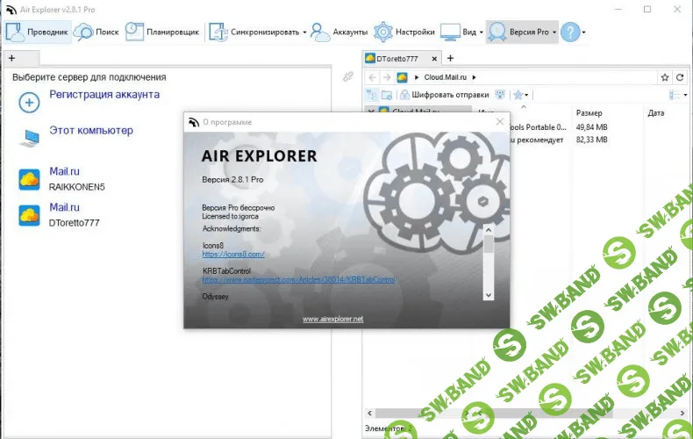The height and width of the screenshot is (439, 693).
Task: Click the Этот компьютер computer icon
Action: point(30,138)
